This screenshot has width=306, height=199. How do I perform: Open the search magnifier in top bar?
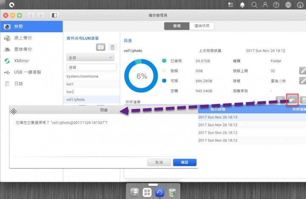point(254,5)
